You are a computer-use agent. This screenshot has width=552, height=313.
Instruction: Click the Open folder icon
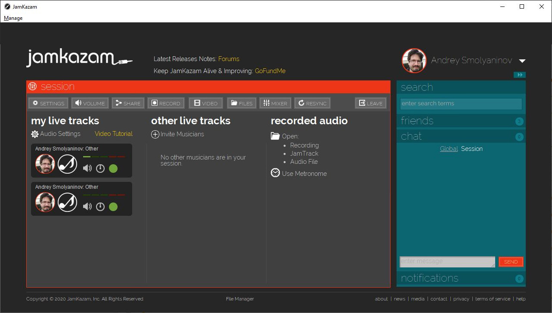pyautogui.click(x=275, y=136)
